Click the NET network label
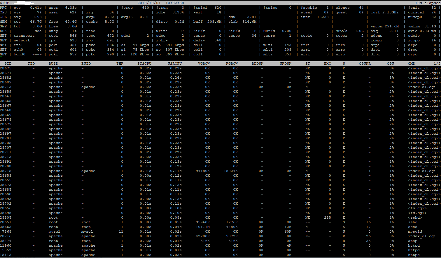441x258 pixels. pyautogui.click(x=22, y=40)
